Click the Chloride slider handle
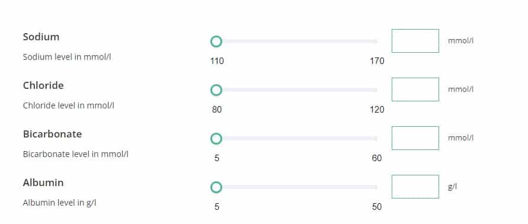The width and height of the screenshot is (528, 224). pyautogui.click(x=216, y=90)
